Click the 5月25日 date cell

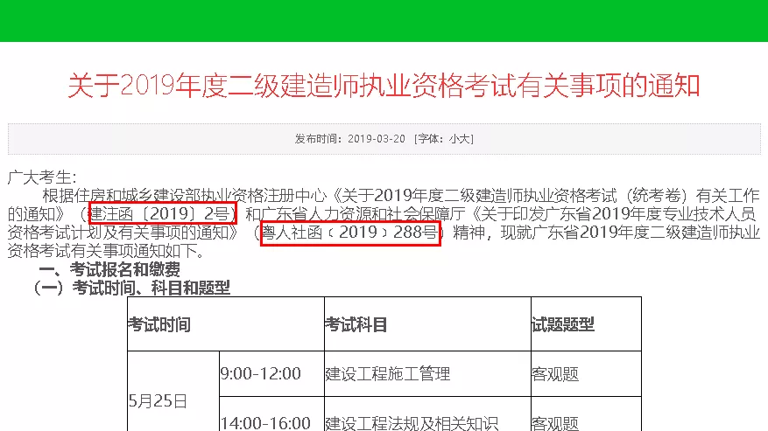click(x=159, y=401)
